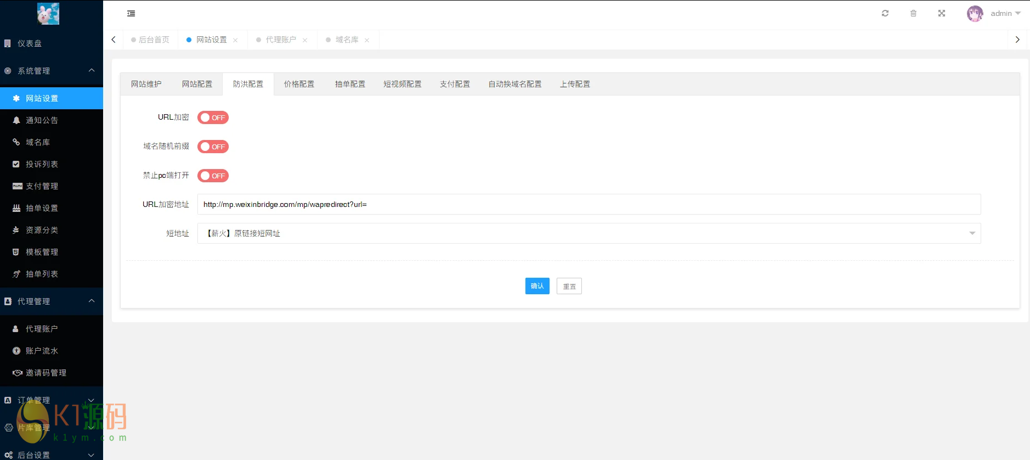Viewport: 1030px width, 460px height.
Task: Click the 系统管理 section icon
Action: point(8,71)
